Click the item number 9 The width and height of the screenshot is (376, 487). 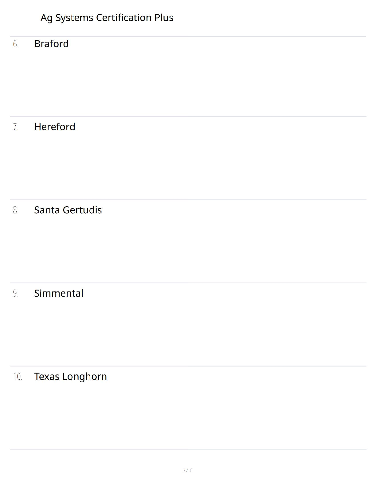(16, 294)
